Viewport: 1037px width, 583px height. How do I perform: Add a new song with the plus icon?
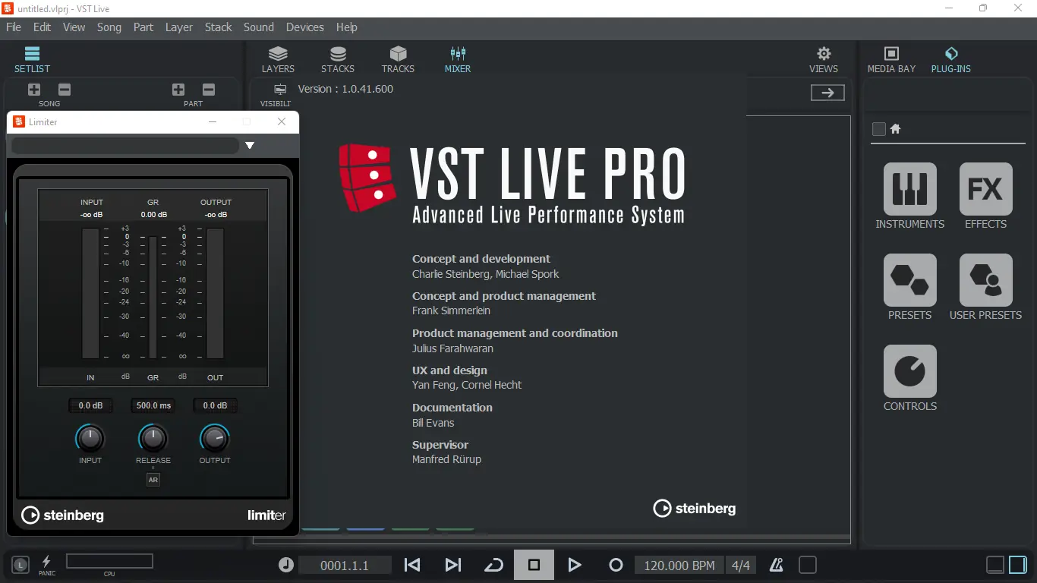pos(34,90)
